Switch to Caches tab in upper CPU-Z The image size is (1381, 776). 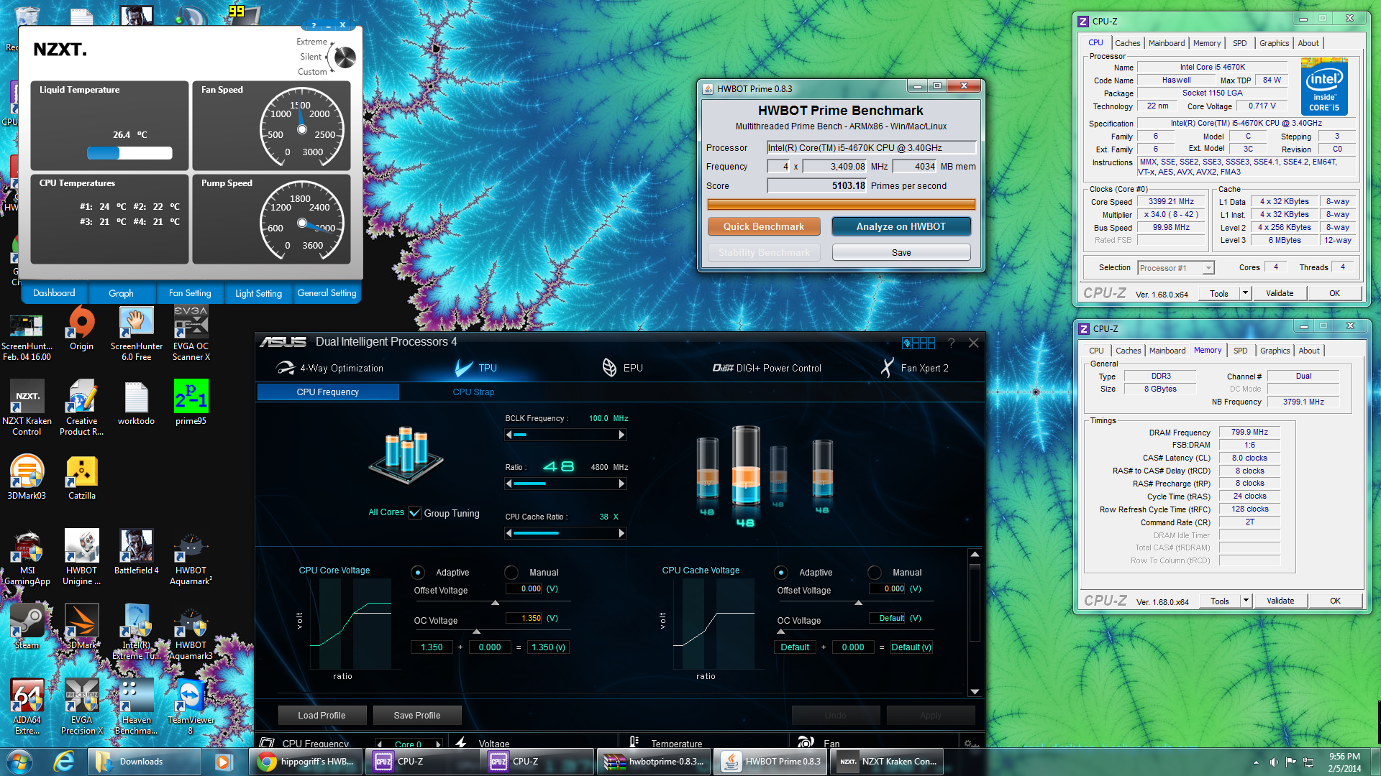point(1127,43)
